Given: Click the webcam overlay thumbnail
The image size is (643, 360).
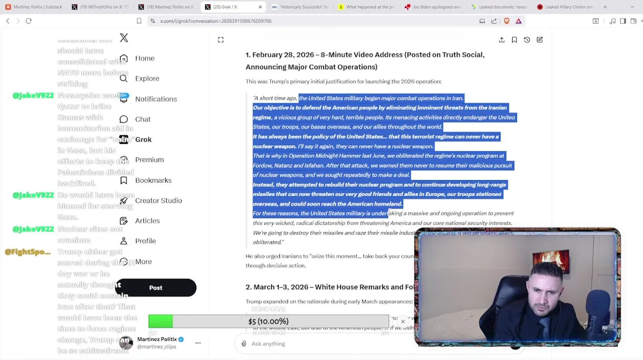Looking at the screenshot, I should coord(517,287).
